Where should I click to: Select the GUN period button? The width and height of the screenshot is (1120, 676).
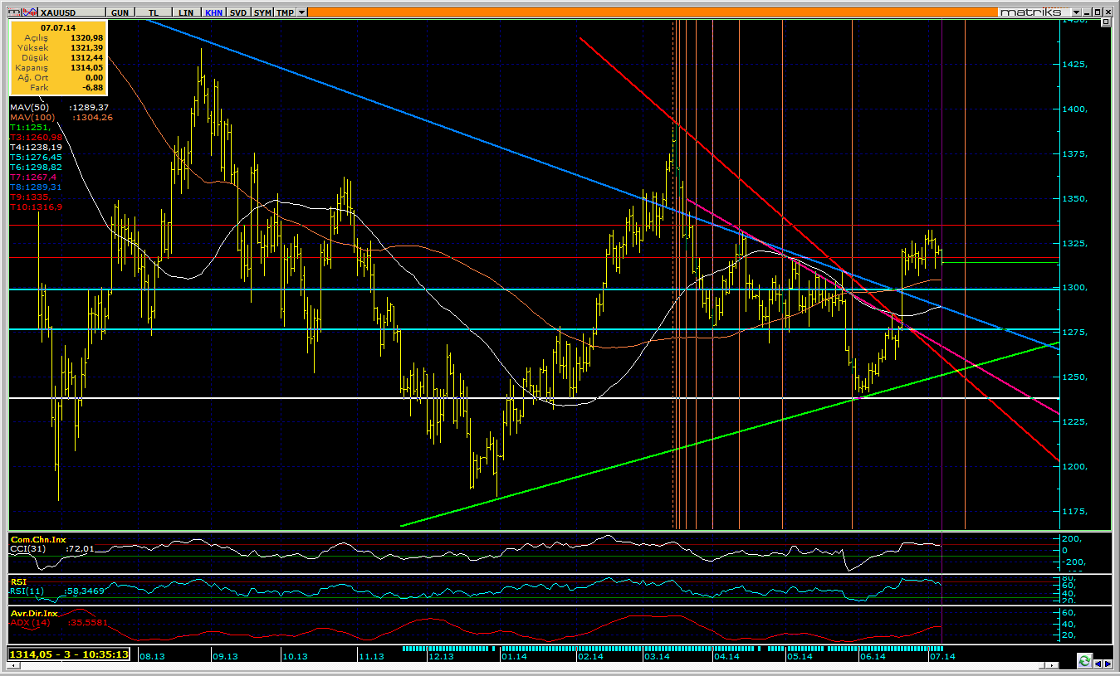[x=120, y=12]
